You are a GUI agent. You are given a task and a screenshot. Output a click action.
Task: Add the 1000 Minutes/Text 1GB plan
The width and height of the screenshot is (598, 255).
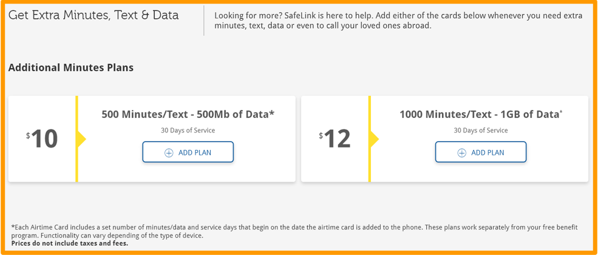[x=481, y=152]
